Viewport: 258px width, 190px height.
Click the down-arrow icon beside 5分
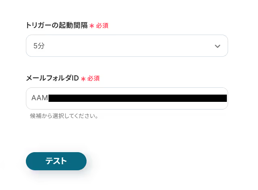[x=217, y=46]
